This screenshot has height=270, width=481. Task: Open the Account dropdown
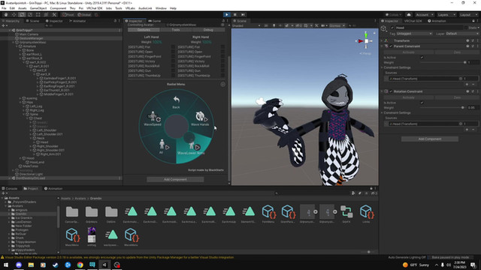click(425, 15)
